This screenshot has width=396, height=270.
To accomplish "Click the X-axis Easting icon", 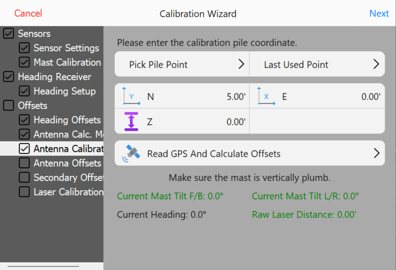I will [x=266, y=96].
